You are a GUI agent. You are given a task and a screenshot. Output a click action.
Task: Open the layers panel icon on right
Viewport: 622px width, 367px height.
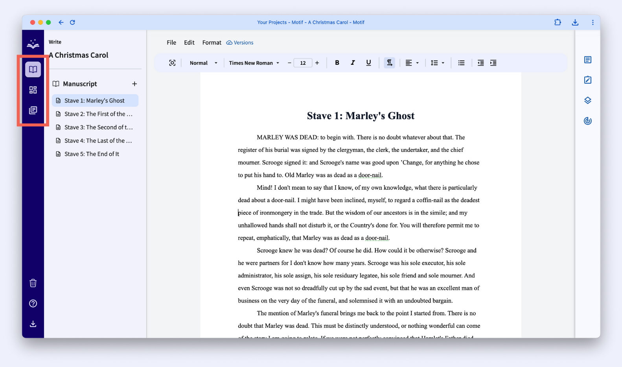588,100
